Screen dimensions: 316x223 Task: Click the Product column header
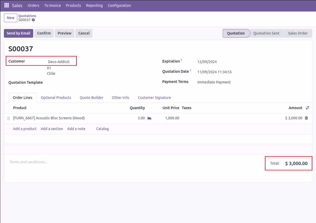coord(20,108)
